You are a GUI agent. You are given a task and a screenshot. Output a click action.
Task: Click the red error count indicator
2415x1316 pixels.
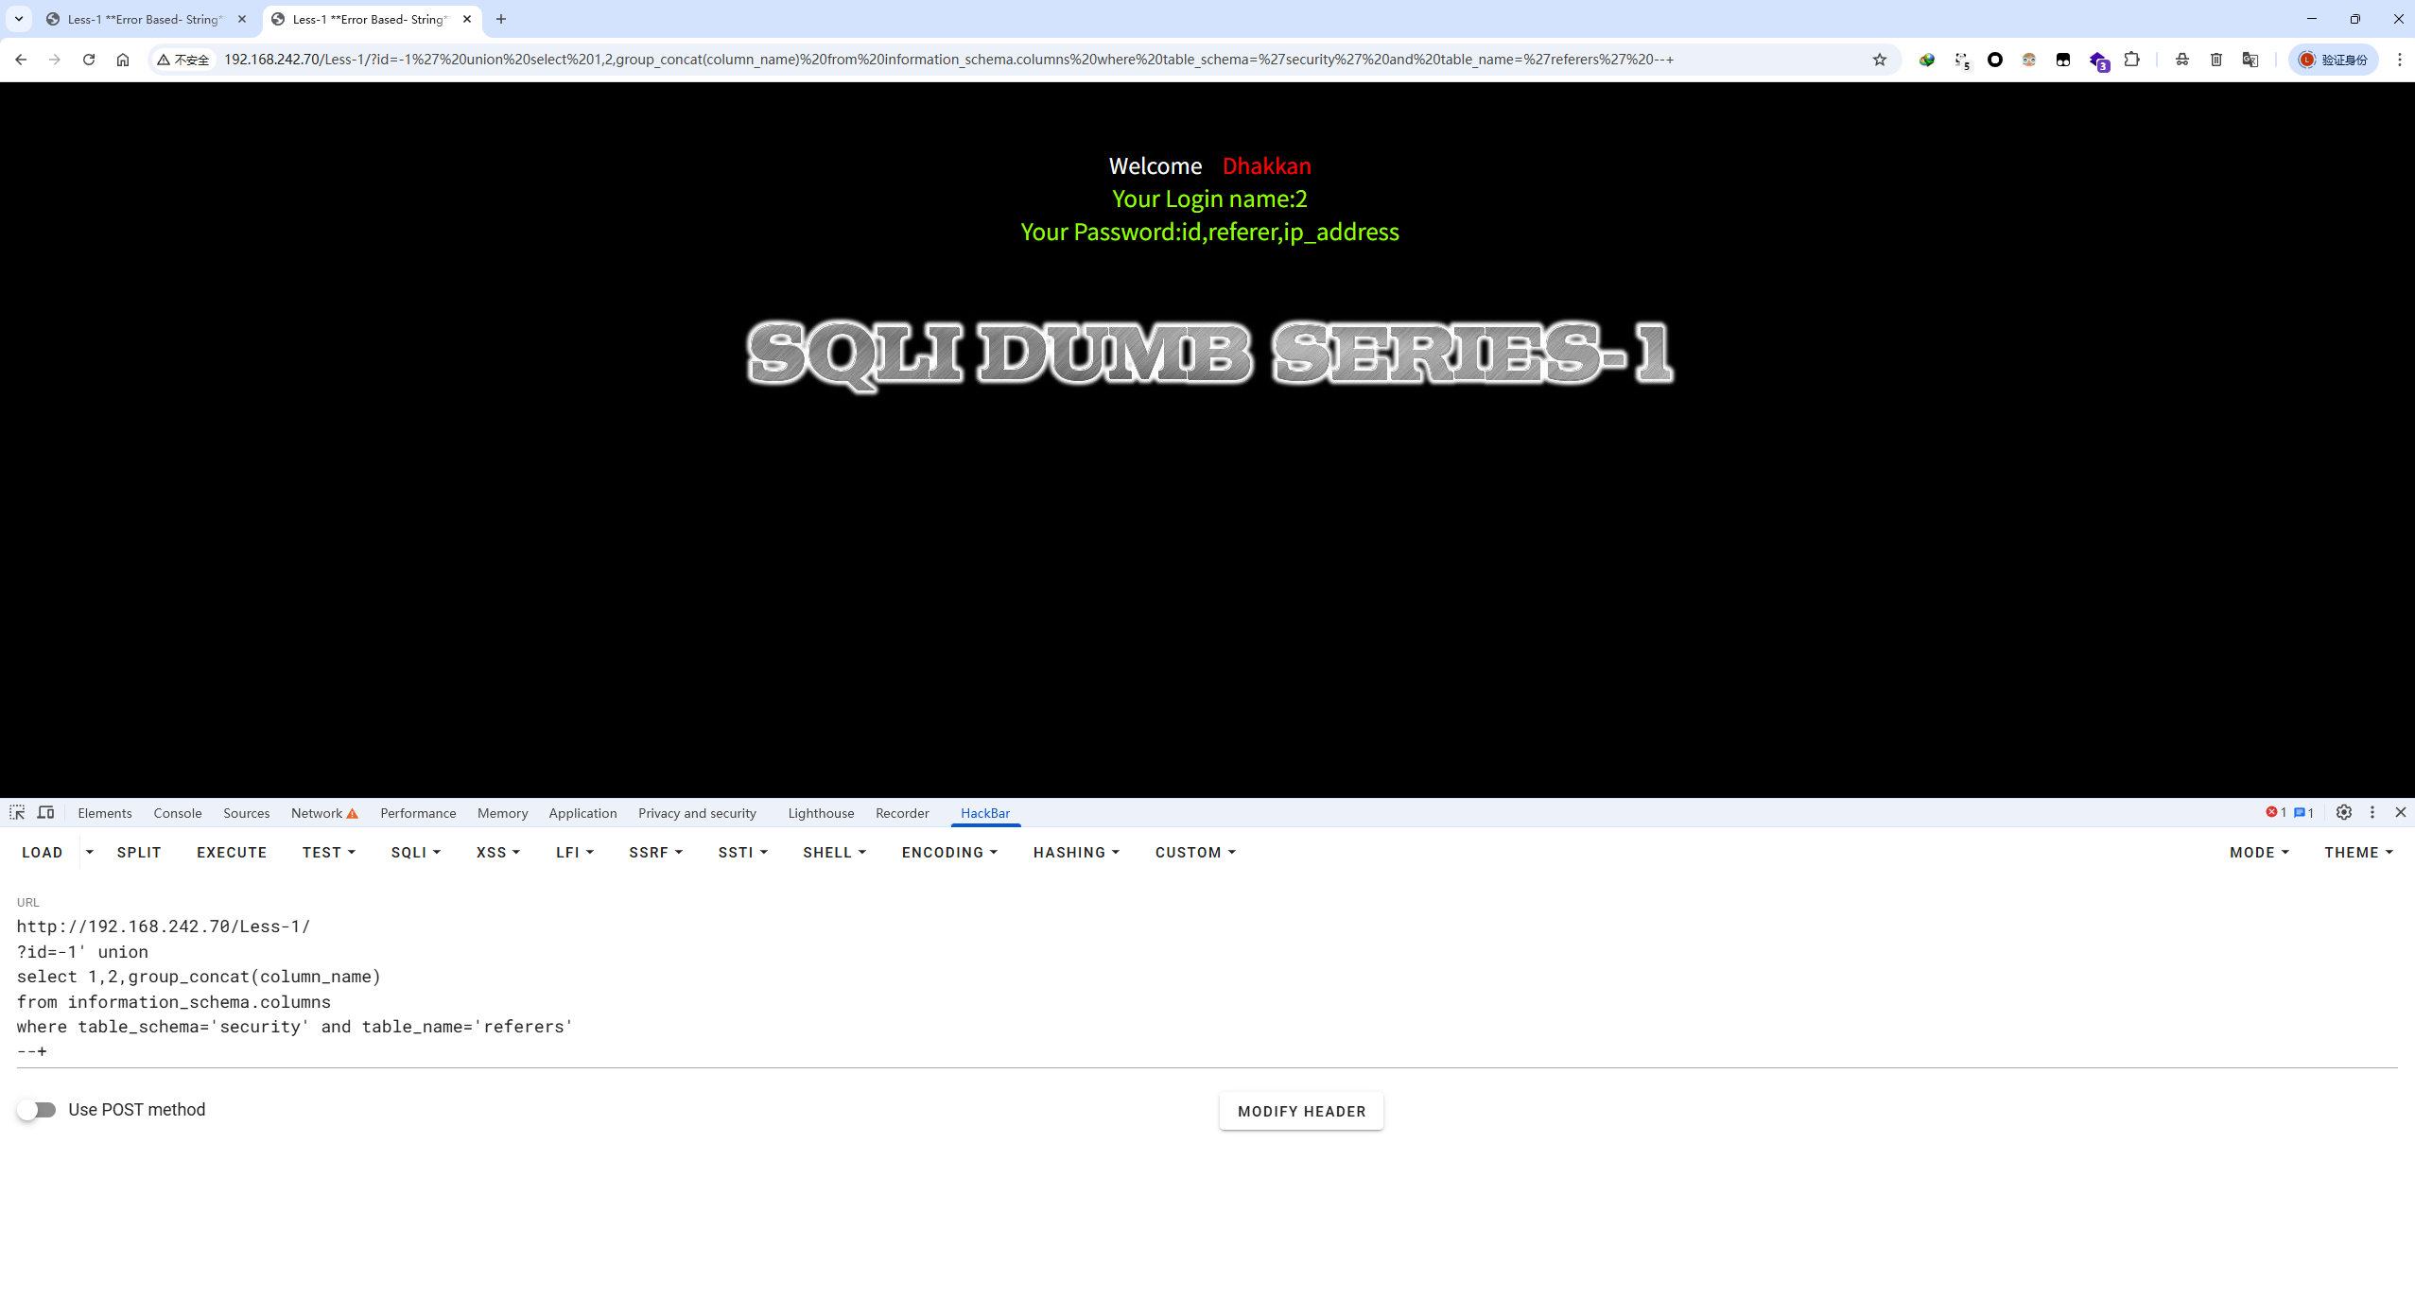2275,812
